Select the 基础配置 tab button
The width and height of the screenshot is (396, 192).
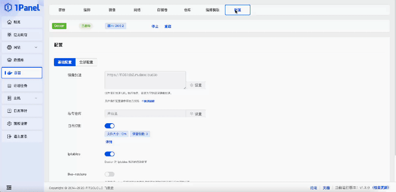coord(65,62)
